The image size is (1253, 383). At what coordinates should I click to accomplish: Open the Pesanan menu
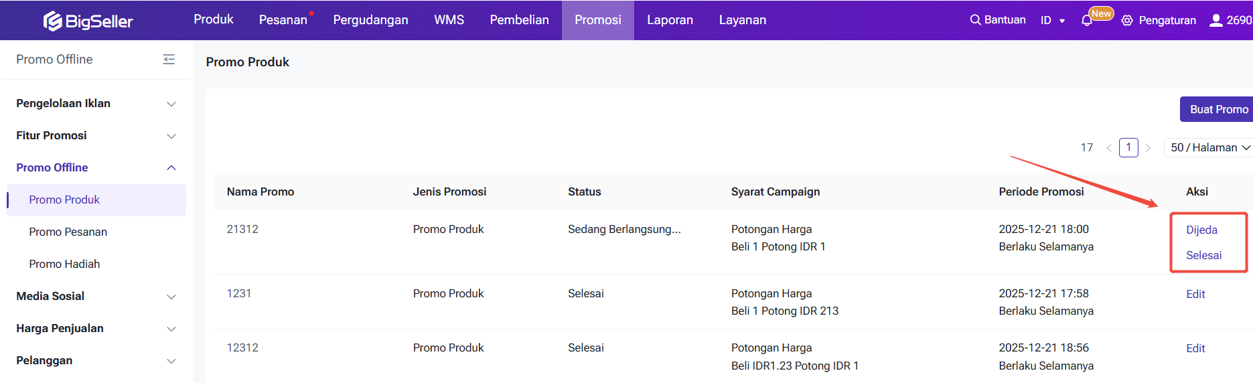pyautogui.click(x=283, y=20)
